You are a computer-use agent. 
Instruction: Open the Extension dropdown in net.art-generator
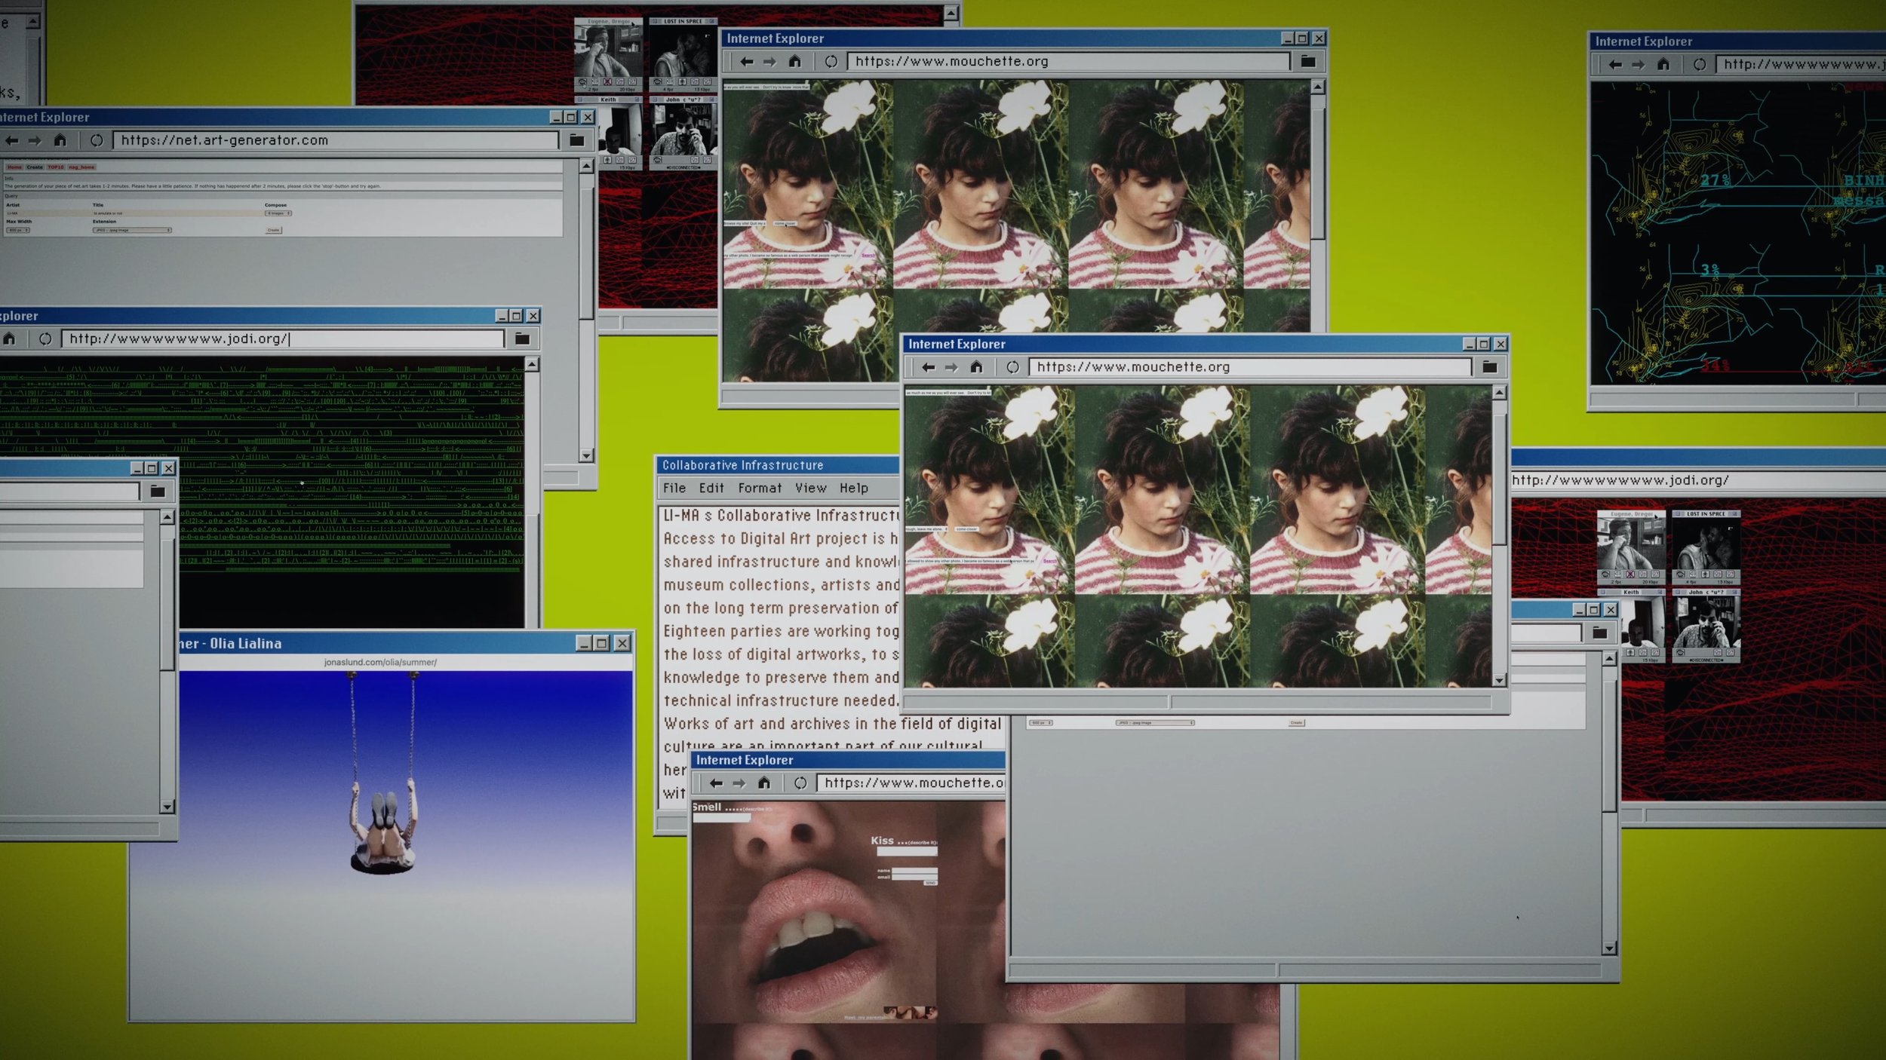coord(132,230)
